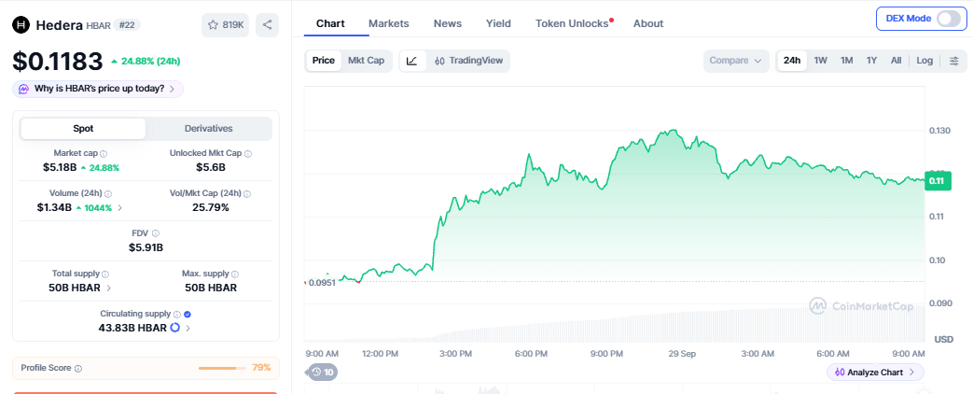
Task: Expand chevron next to HBAR price question
Action: (x=172, y=89)
